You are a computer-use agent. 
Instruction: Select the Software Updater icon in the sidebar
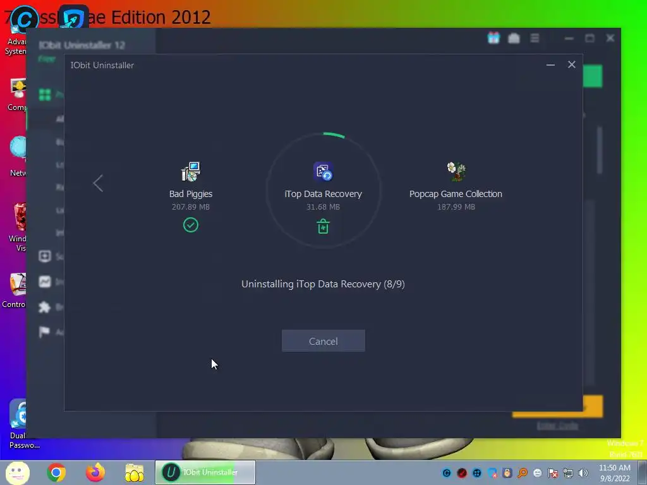click(x=45, y=256)
